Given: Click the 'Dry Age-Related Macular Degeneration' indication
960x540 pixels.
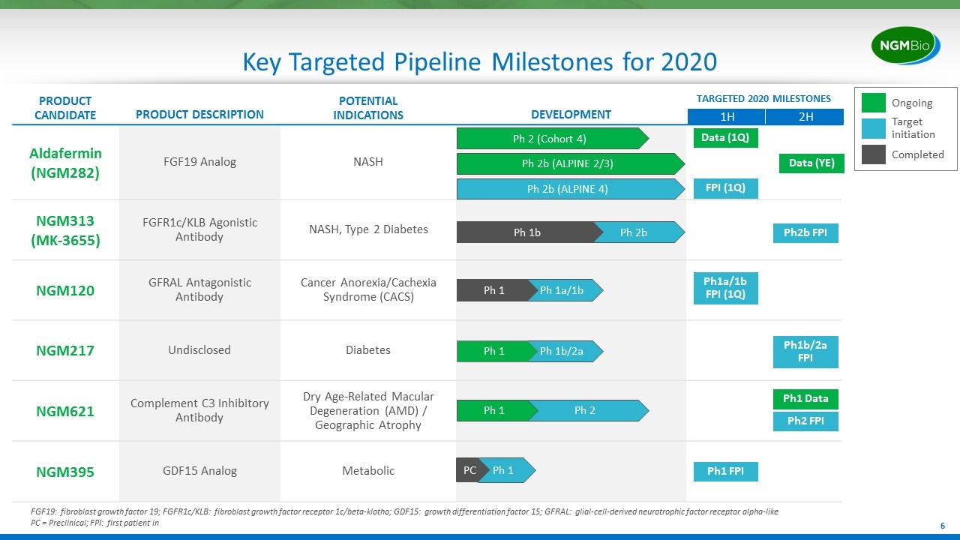Looking at the screenshot, I should click(x=368, y=410).
